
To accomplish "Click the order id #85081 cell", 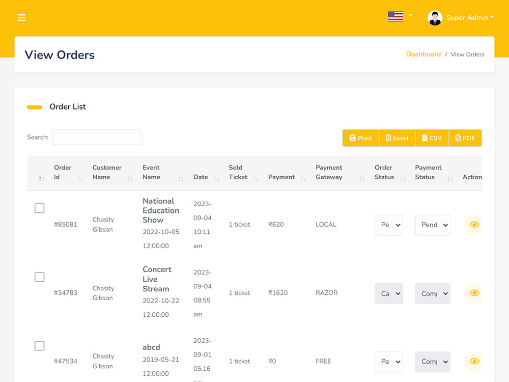I will [x=66, y=225].
